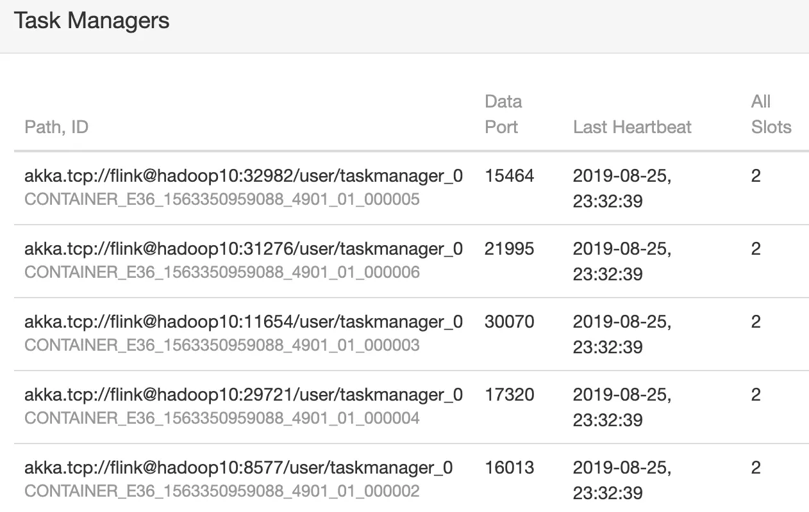Click the All Slots column header

click(x=771, y=114)
